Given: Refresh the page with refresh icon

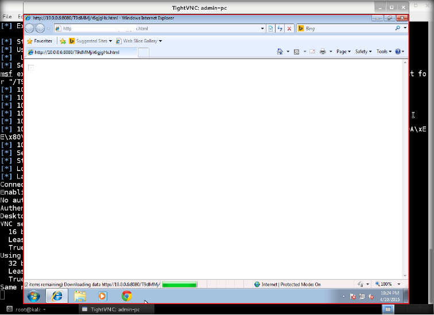Looking at the screenshot, I should coord(280,29).
